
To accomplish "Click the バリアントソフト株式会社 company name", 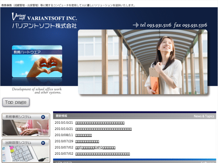I will [x=44, y=26].
